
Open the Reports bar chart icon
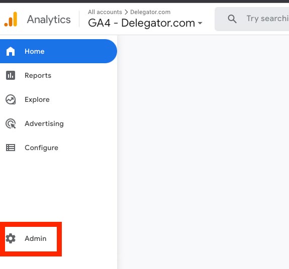(x=11, y=75)
